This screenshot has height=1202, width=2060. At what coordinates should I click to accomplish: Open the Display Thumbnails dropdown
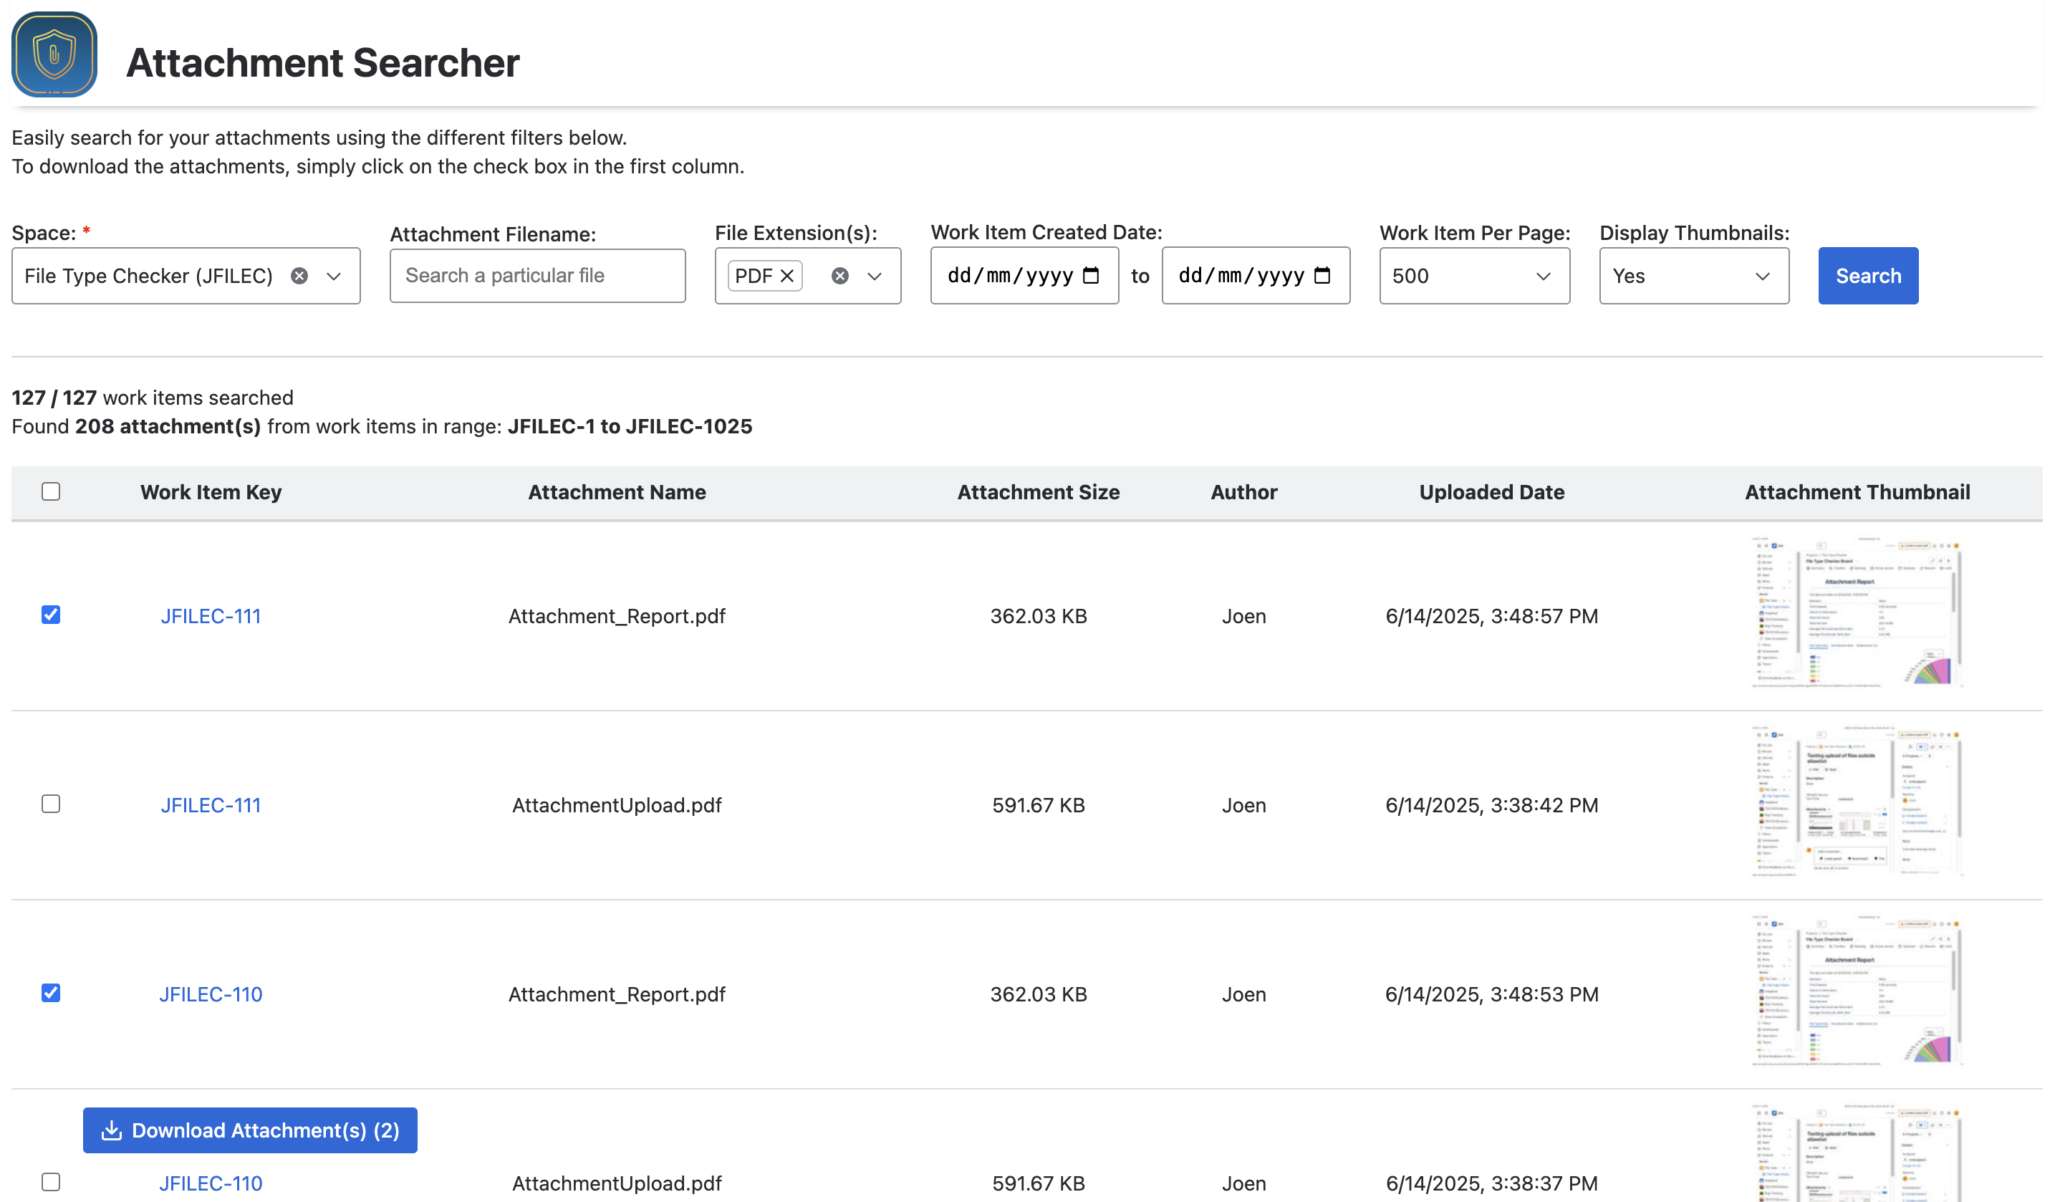pyautogui.click(x=1693, y=276)
